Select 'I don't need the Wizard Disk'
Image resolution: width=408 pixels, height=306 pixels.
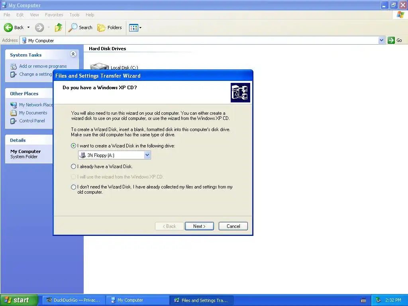pyautogui.click(x=73, y=187)
